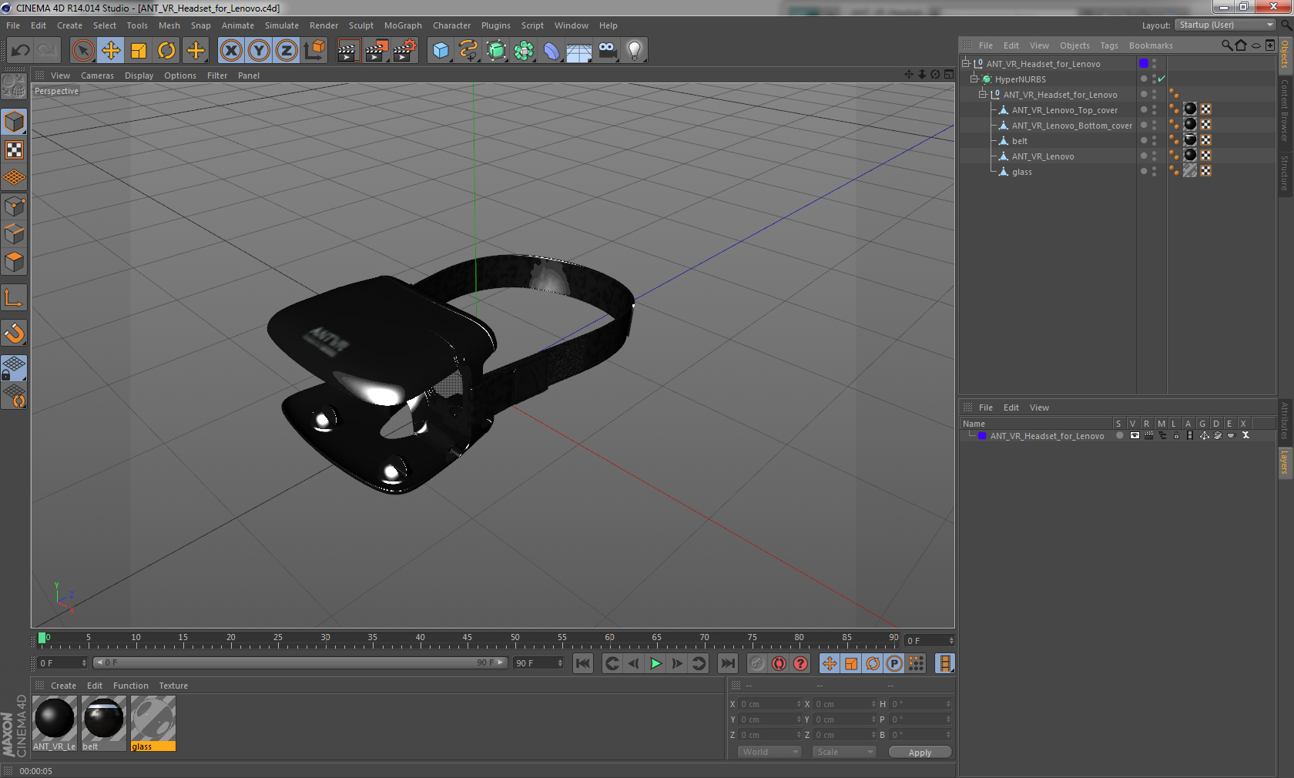The image size is (1294, 778).
Task: Toggle View eye icon in layer row
Action: 1135,436
